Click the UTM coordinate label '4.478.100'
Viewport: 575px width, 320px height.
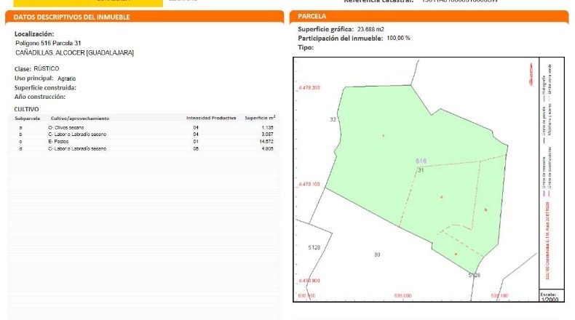pos(309,184)
